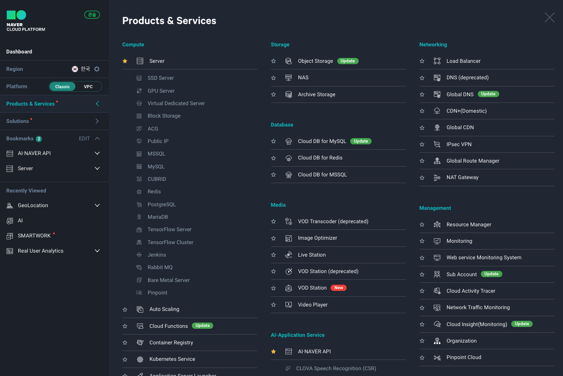Click EDIT next to Bookmarks
This screenshot has width=563, height=376.
tap(84, 139)
